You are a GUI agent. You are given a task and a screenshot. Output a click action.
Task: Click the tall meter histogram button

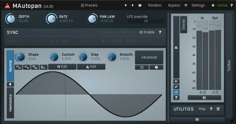tap(176, 47)
